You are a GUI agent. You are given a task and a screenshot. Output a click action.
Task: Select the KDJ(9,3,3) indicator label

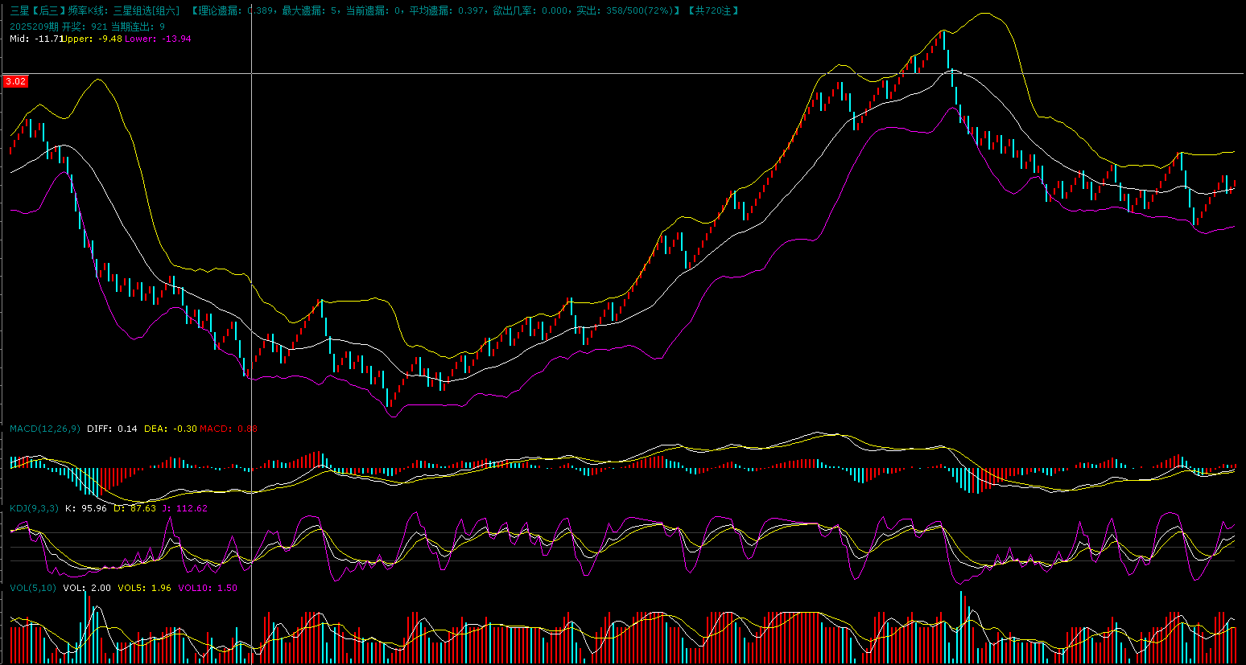[34, 508]
